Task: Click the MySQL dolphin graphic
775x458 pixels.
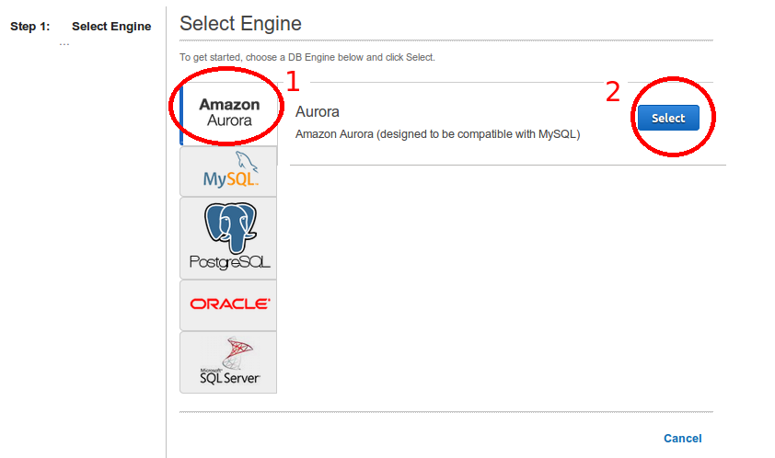Action: [241, 161]
